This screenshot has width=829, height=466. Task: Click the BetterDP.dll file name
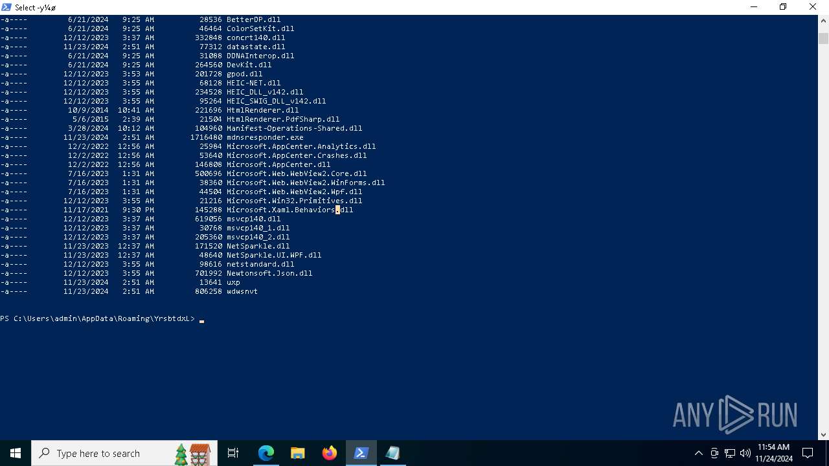(x=253, y=19)
